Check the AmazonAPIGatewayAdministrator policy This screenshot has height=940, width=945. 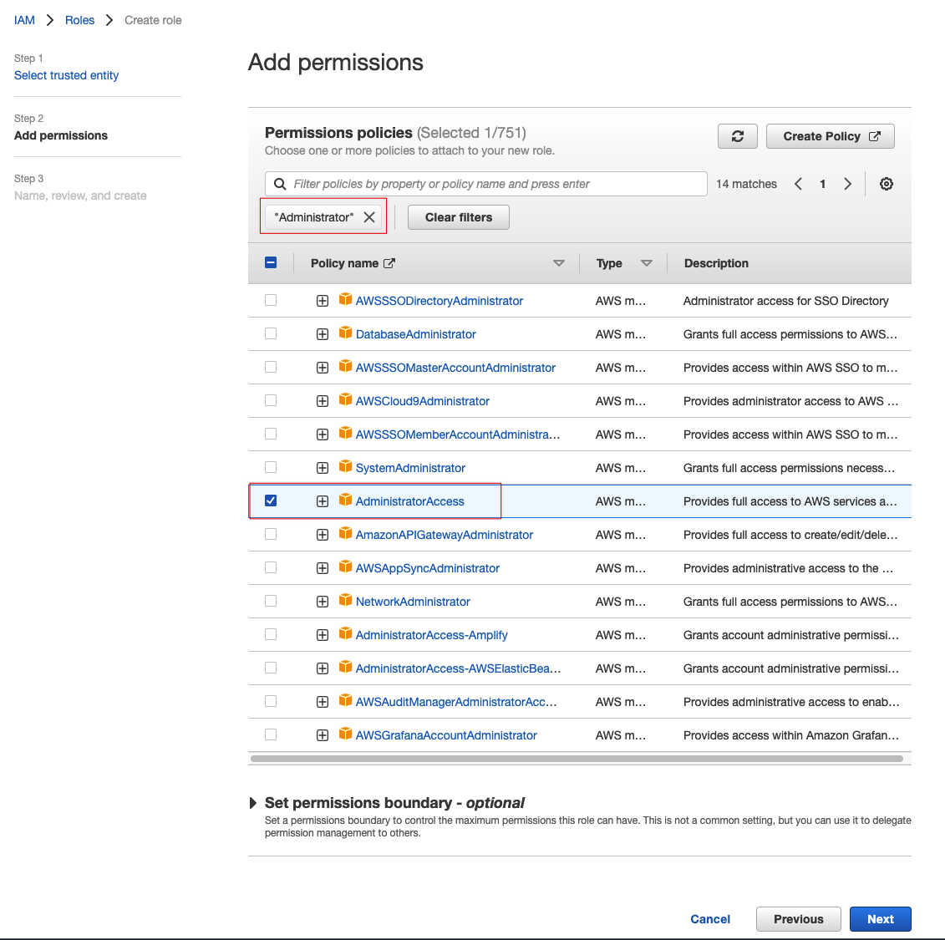pyautogui.click(x=271, y=534)
